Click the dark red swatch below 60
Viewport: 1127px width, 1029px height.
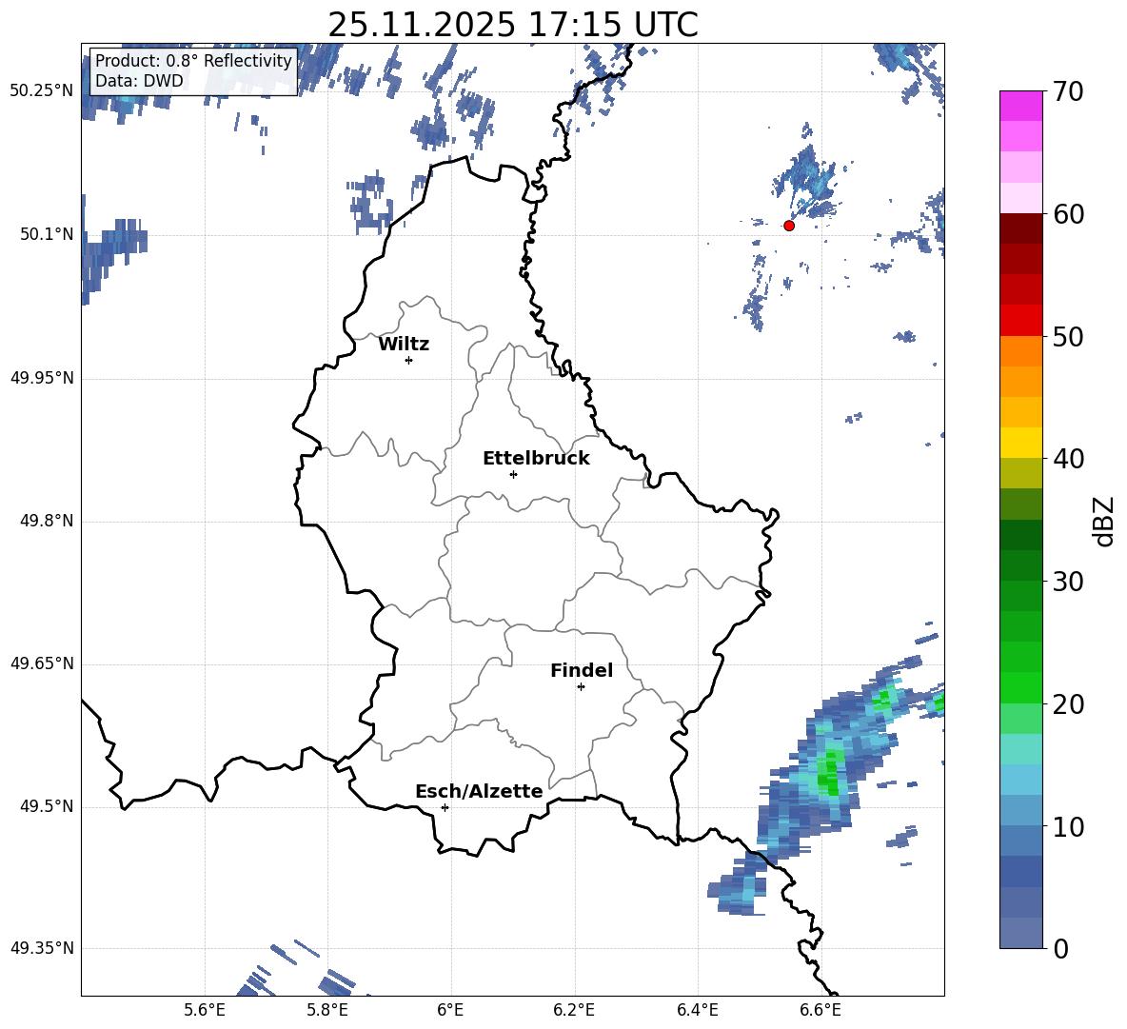(1020, 228)
